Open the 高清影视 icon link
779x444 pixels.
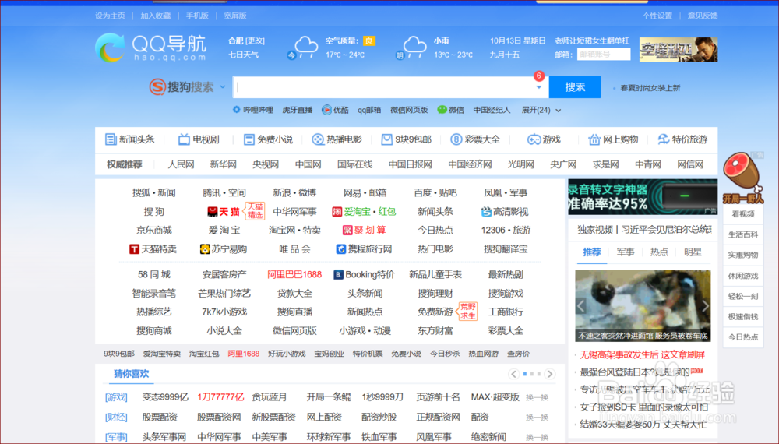(486, 212)
